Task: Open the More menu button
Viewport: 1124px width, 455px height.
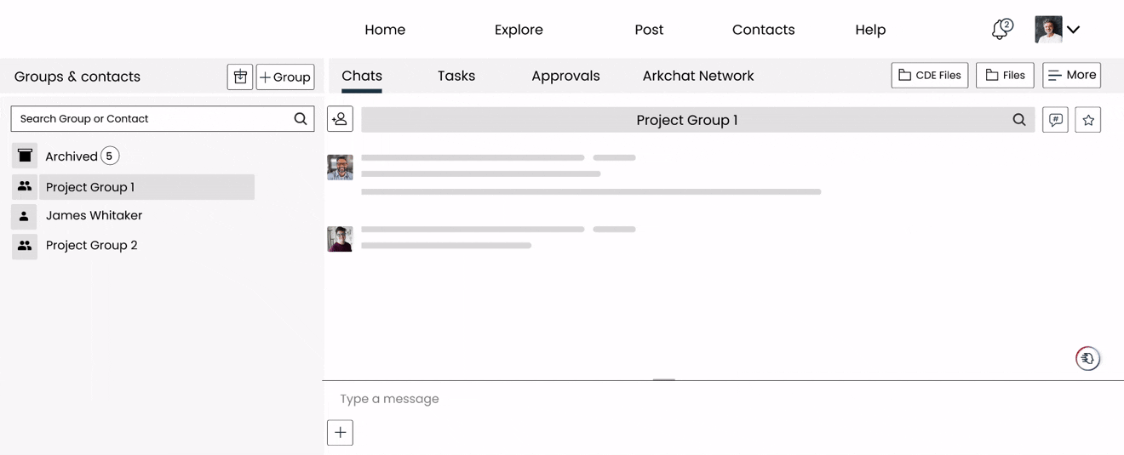Action: [1071, 75]
